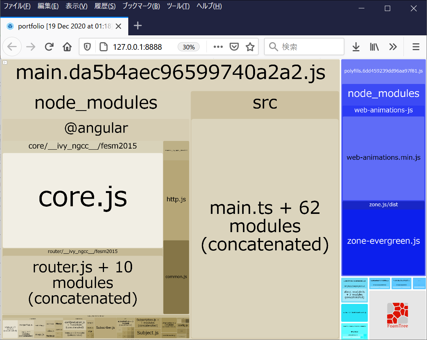Click router/__ivy_ngcc__/fesm2015 header
The image size is (427, 340).
[83, 251]
